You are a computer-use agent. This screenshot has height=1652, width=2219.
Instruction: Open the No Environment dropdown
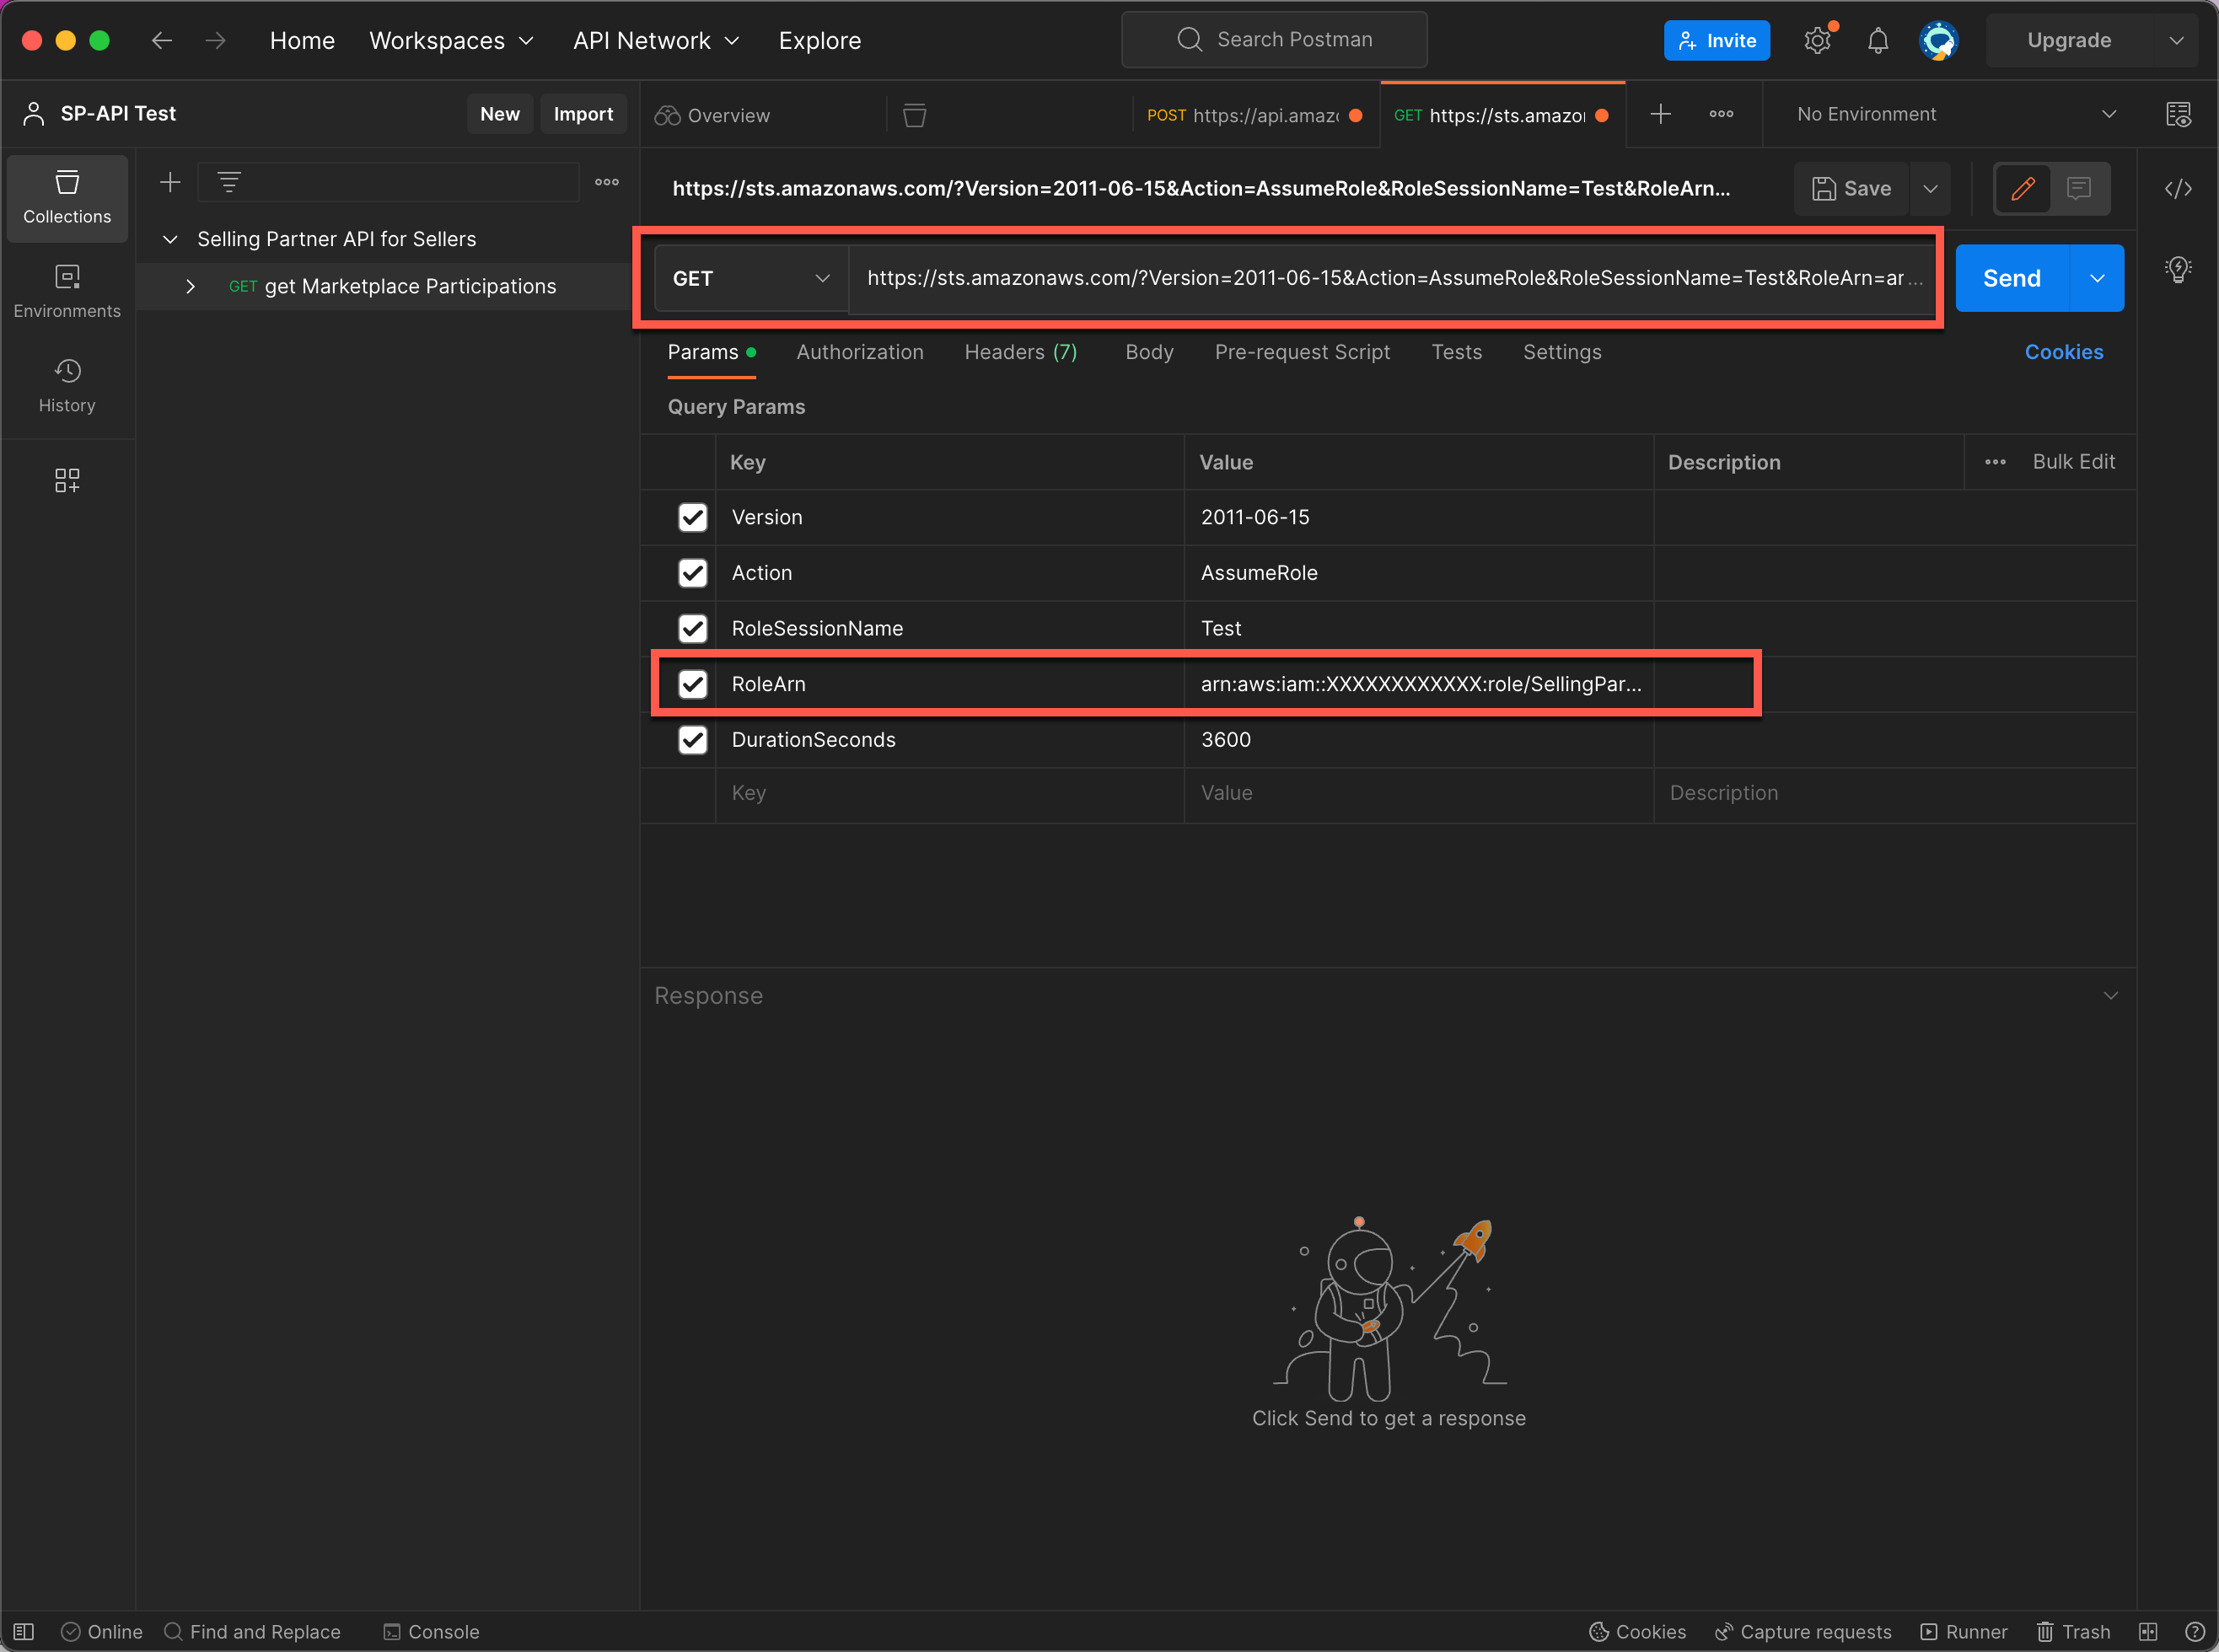tap(1950, 113)
